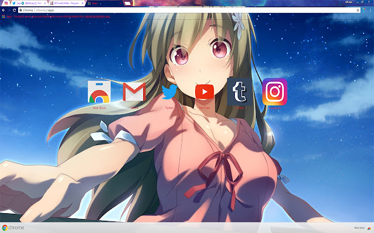This screenshot has height=233, width=374.
Task: Launch the Instagram app icon
Action: [275, 91]
